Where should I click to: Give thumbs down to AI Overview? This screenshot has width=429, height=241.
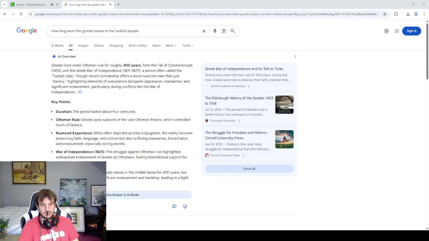click(x=185, y=206)
